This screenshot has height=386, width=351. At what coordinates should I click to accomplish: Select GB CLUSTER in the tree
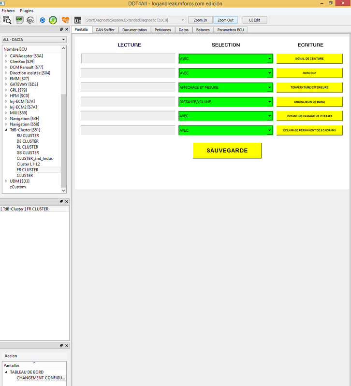tap(28, 152)
